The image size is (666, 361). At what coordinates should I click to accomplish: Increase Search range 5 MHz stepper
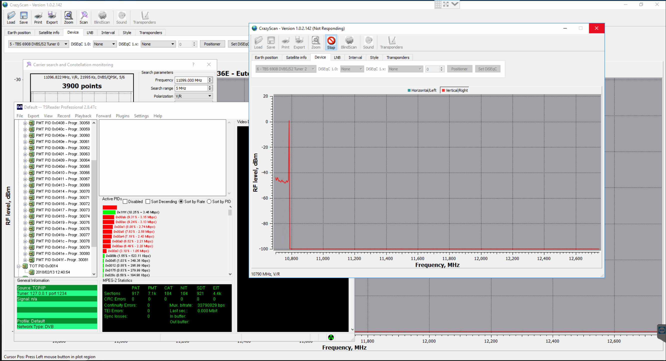pyautogui.click(x=210, y=87)
